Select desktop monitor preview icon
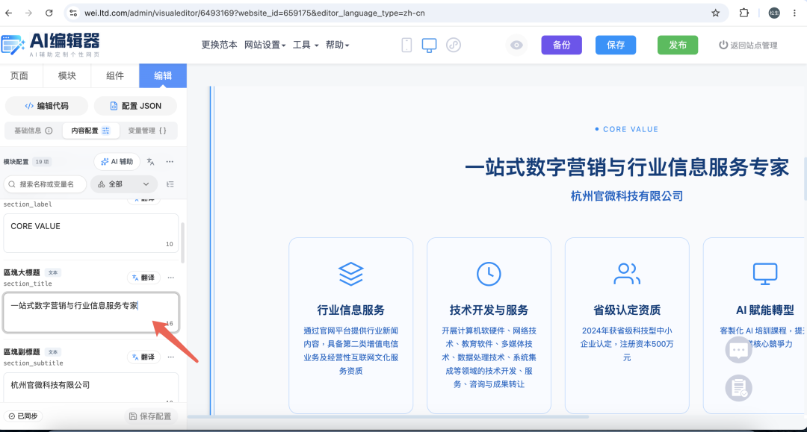The height and width of the screenshot is (432, 807). pyautogui.click(x=429, y=46)
